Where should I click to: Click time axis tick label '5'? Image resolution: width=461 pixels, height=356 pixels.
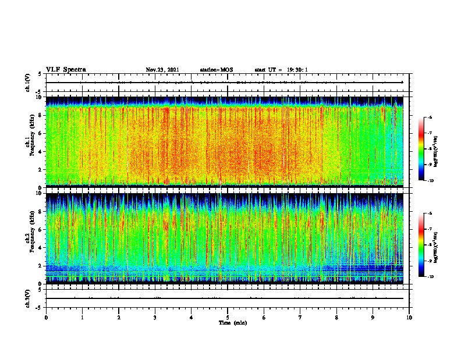click(x=228, y=318)
